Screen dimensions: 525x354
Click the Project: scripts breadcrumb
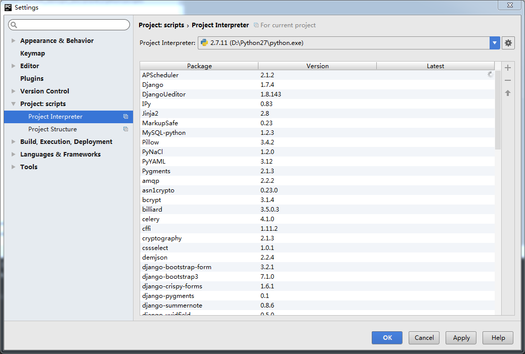[161, 25]
